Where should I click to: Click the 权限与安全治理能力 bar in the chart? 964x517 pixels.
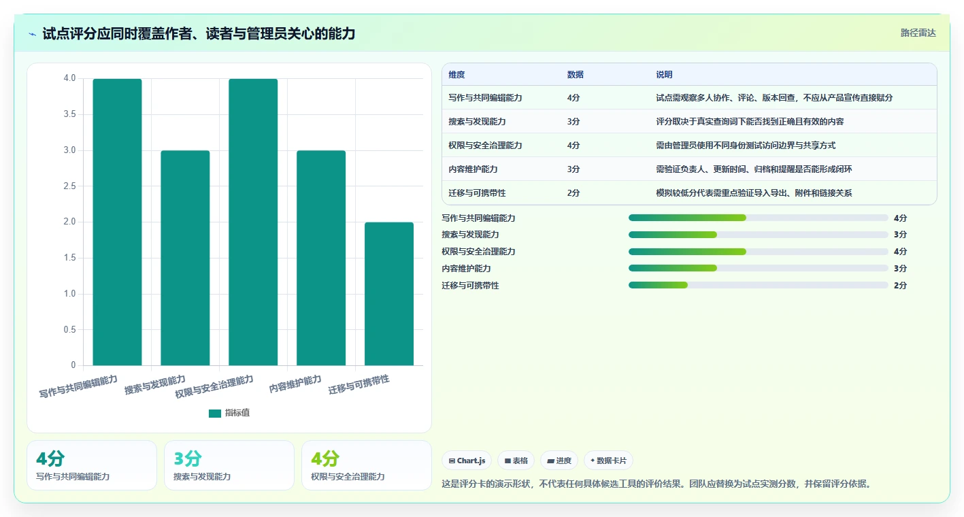(x=253, y=222)
